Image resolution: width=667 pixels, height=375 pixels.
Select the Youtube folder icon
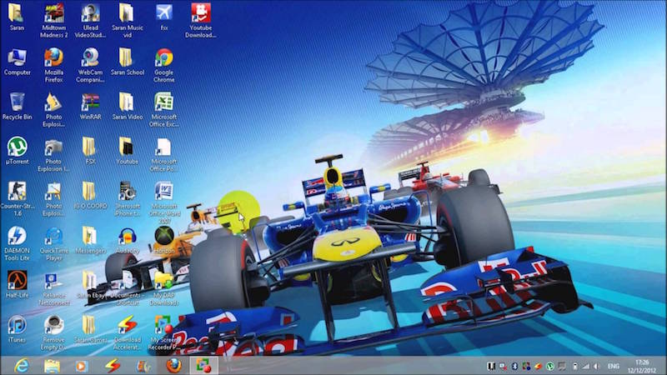pos(128,151)
